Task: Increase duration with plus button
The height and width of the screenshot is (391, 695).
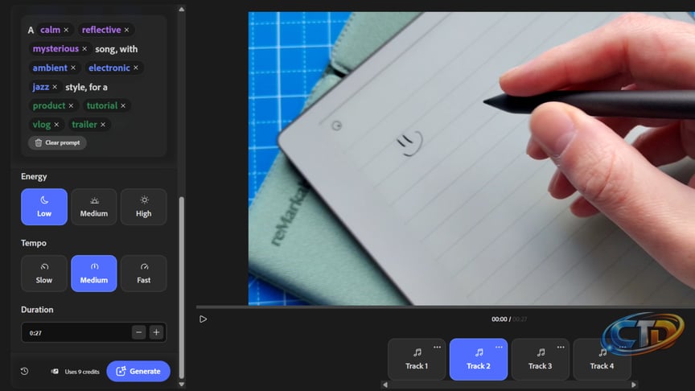Action: (x=156, y=332)
